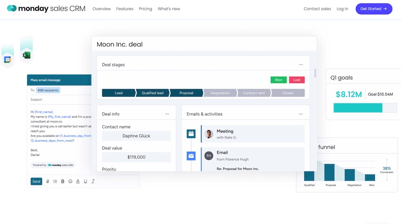Click the bulleted list icon

[x=55, y=182]
